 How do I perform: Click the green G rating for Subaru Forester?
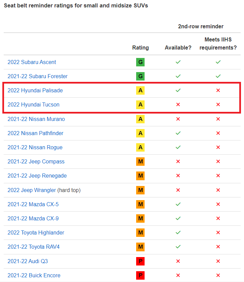pyautogui.click(x=140, y=76)
